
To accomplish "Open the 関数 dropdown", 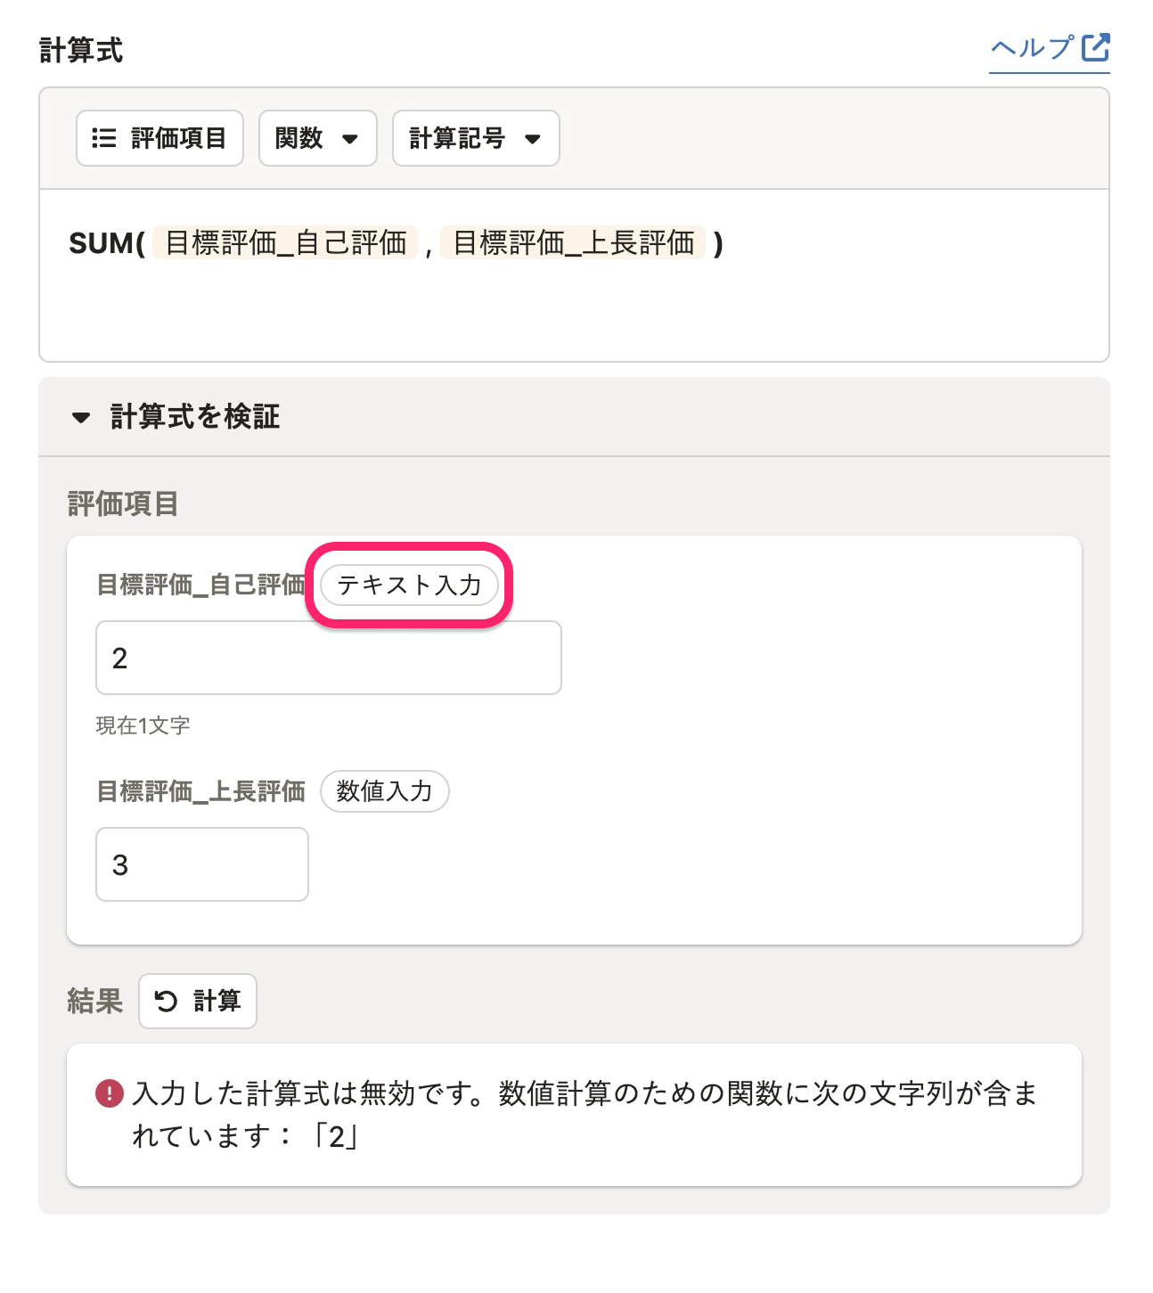I will (x=318, y=138).
